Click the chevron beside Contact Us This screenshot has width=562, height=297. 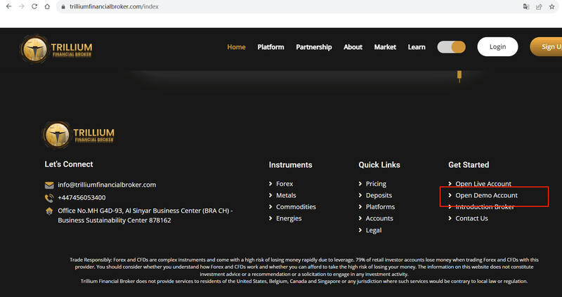tap(450, 218)
